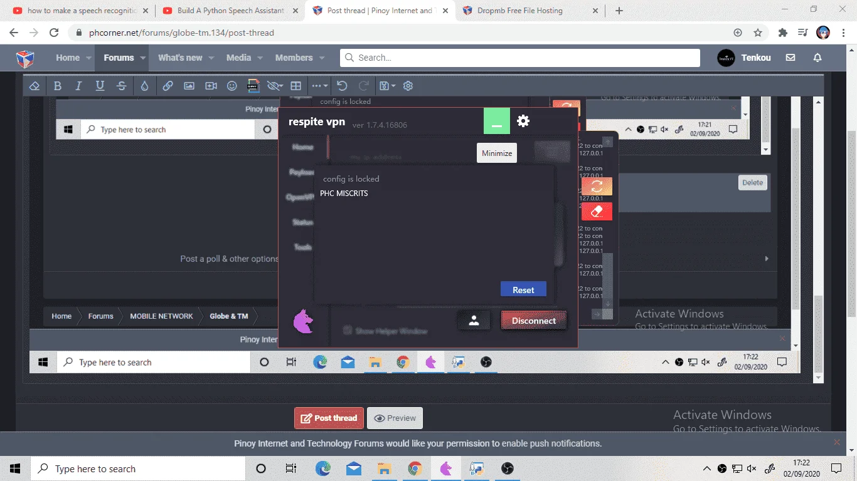857x481 pixels.
Task: Insert a link via the chain icon
Action: [168, 86]
